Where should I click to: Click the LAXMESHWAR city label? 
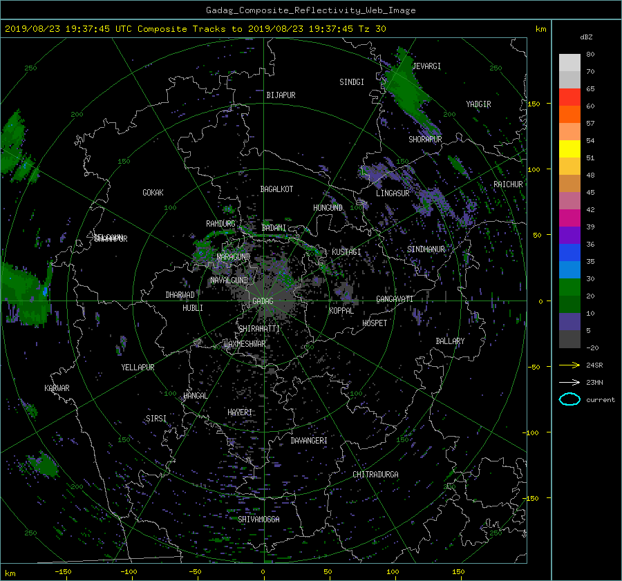point(245,344)
